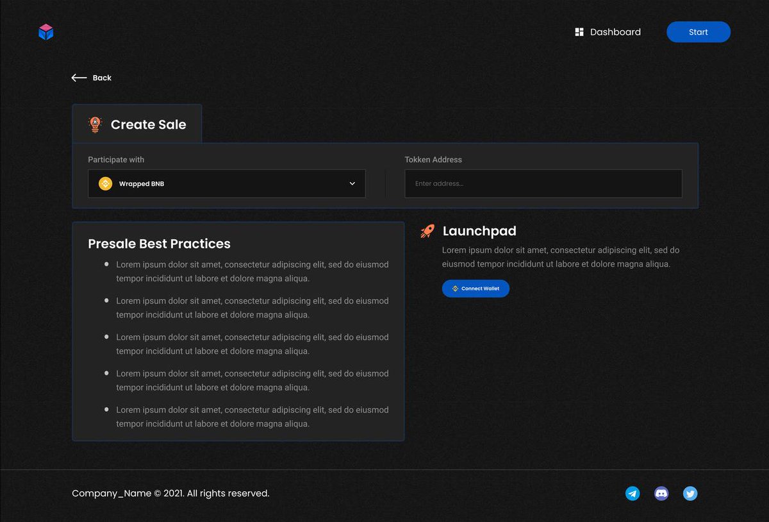Click the Tokken Address input field
The height and width of the screenshot is (522, 769).
point(543,183)
